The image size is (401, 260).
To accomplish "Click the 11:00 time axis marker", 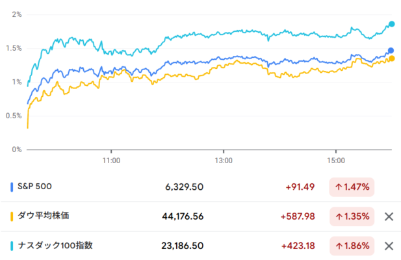I will (111, 161).
